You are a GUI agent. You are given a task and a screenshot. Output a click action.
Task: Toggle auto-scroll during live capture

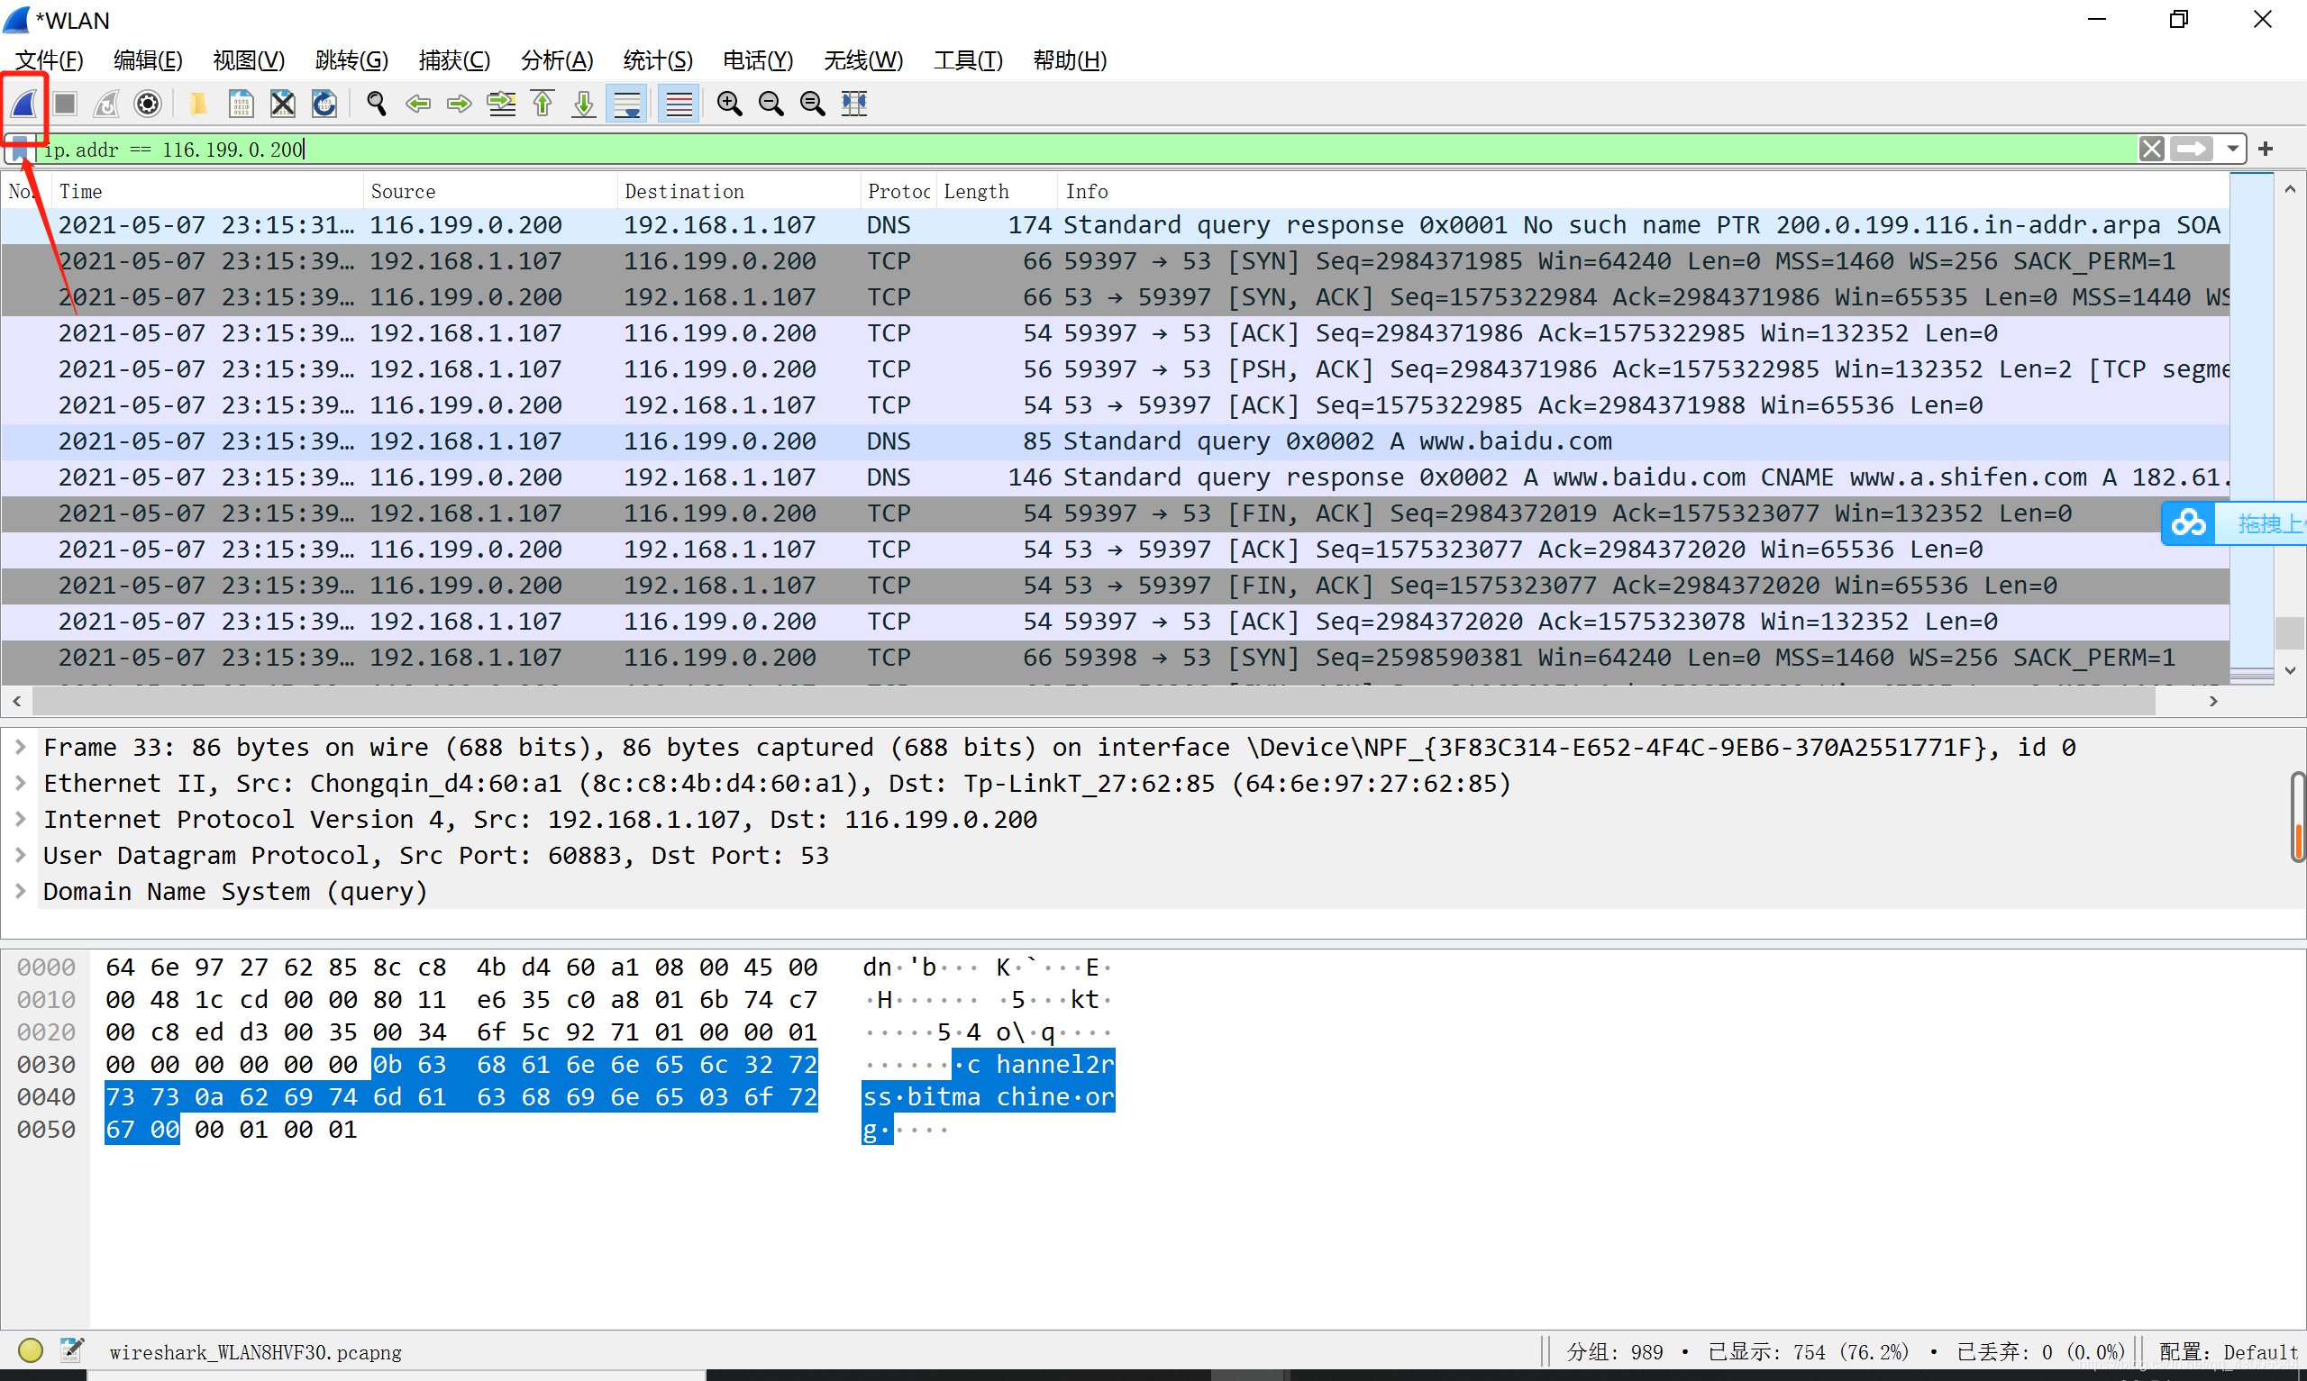coord(627,104)
